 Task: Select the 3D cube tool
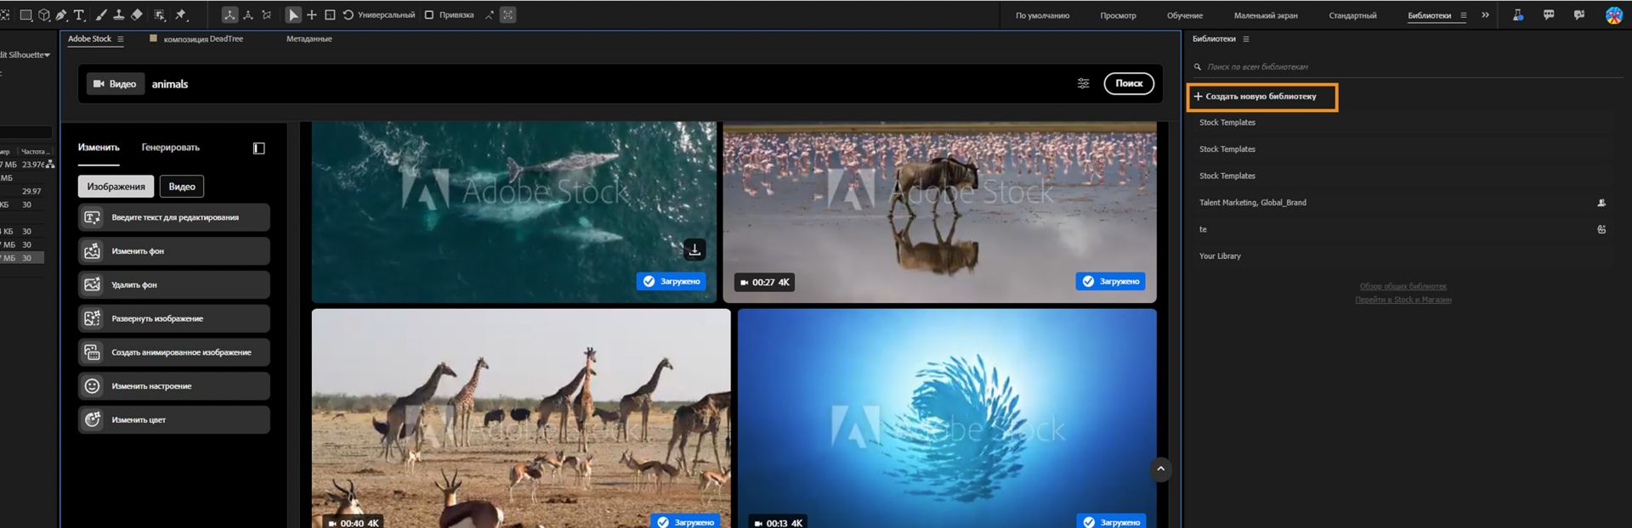pos(44,15)
